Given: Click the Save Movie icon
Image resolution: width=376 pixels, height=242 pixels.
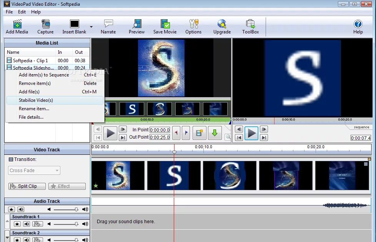Looking at the screenshot, I should point(165,27).
